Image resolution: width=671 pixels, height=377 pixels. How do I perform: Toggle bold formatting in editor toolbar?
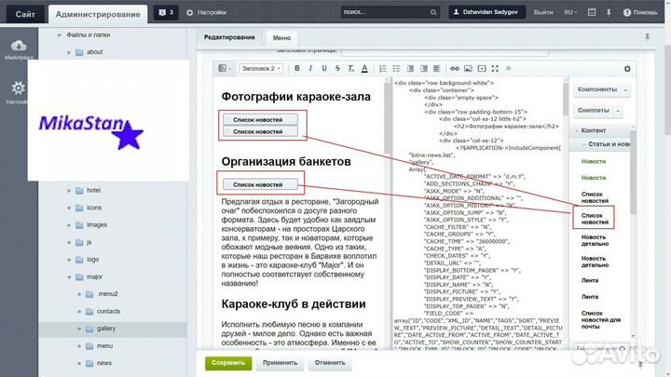pyautogui.click(x=297, y=68)
